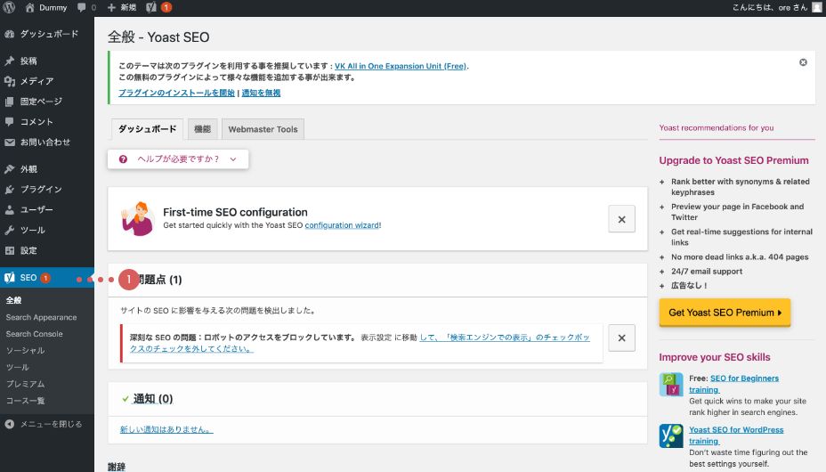This screenshot has width=826, height=472.
Task: Open the configuration wizard link
Action: 342,225
